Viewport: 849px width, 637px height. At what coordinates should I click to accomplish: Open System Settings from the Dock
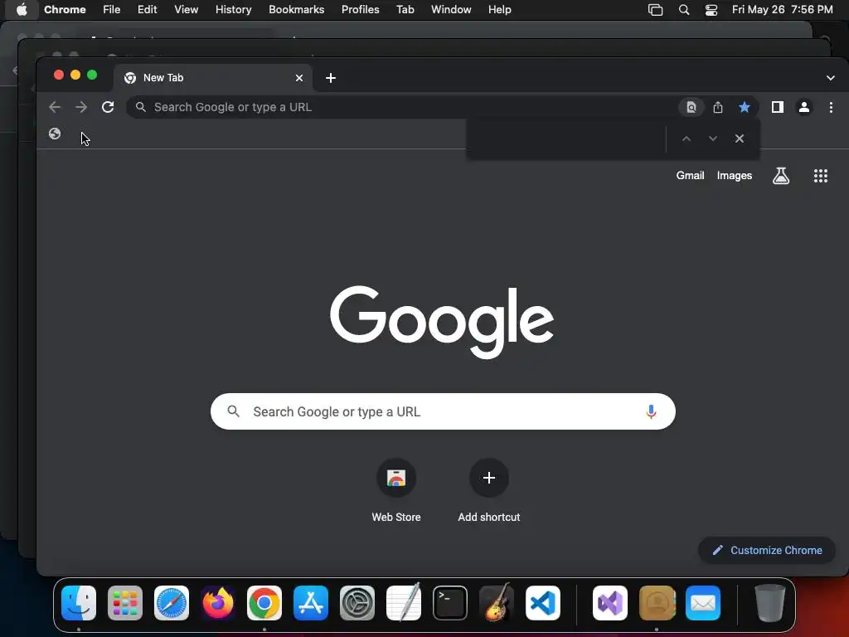357,603
